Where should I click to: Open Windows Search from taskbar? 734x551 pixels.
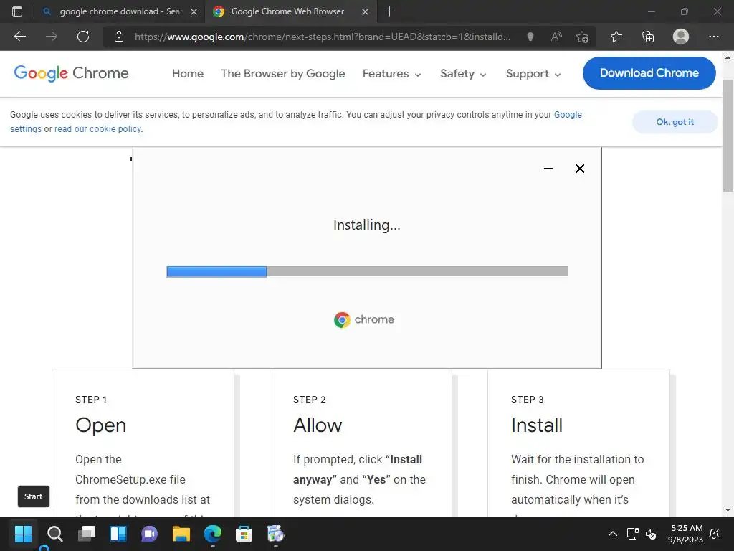[54, 534]
